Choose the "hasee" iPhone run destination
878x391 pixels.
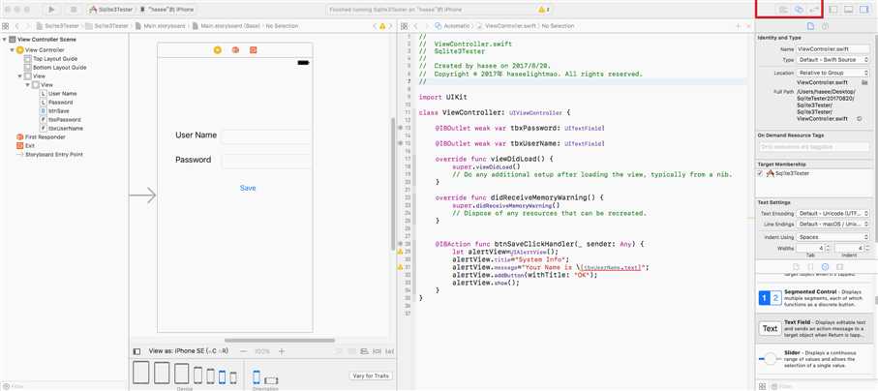(x=169, y=10)
